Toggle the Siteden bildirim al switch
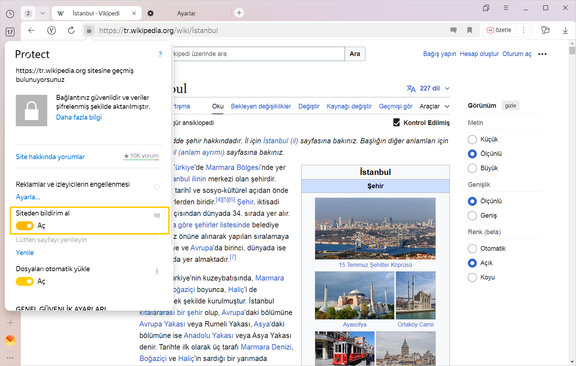Viewport: 576px width, 366px height. 25,226
